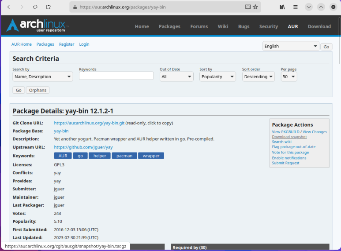
Task: Click the Packages link under the header
Action: (x=45, y=44)
